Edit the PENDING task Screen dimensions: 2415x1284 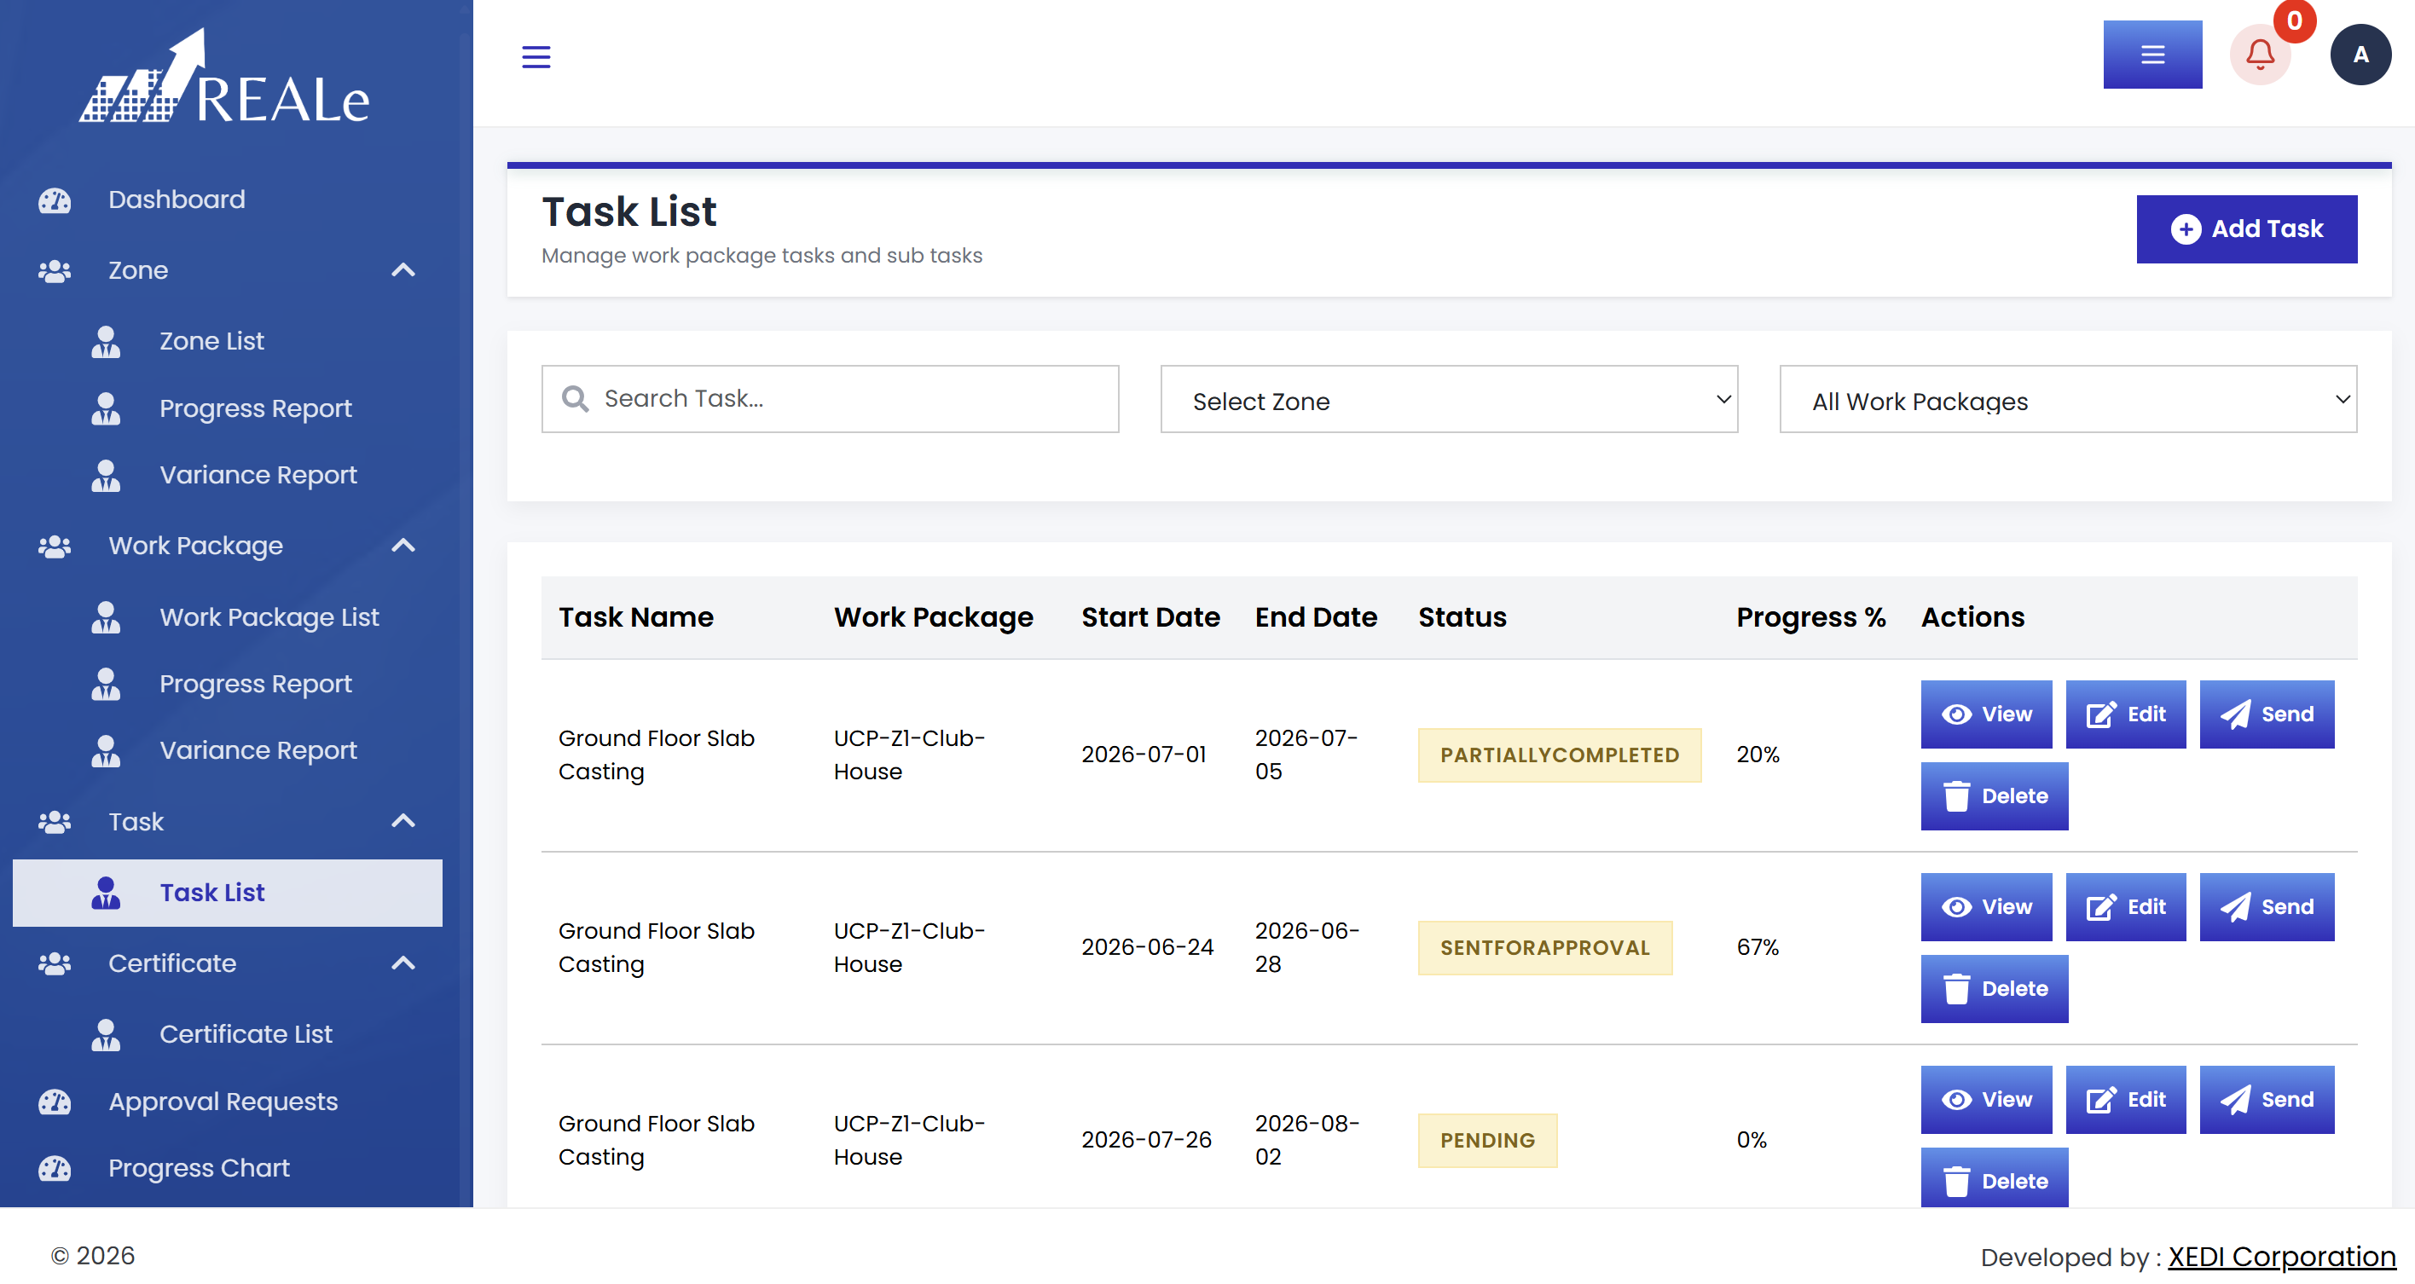click(2125, 1101)
